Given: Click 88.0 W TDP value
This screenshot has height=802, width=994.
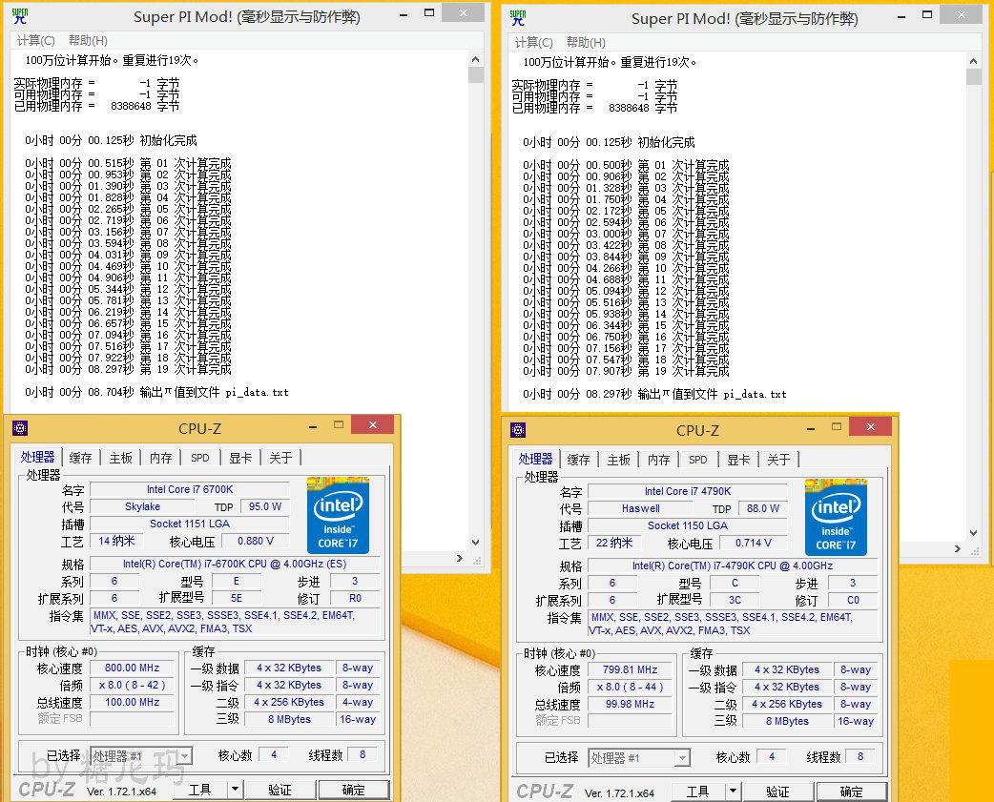Looking at the screenshot, I should 763,508.
